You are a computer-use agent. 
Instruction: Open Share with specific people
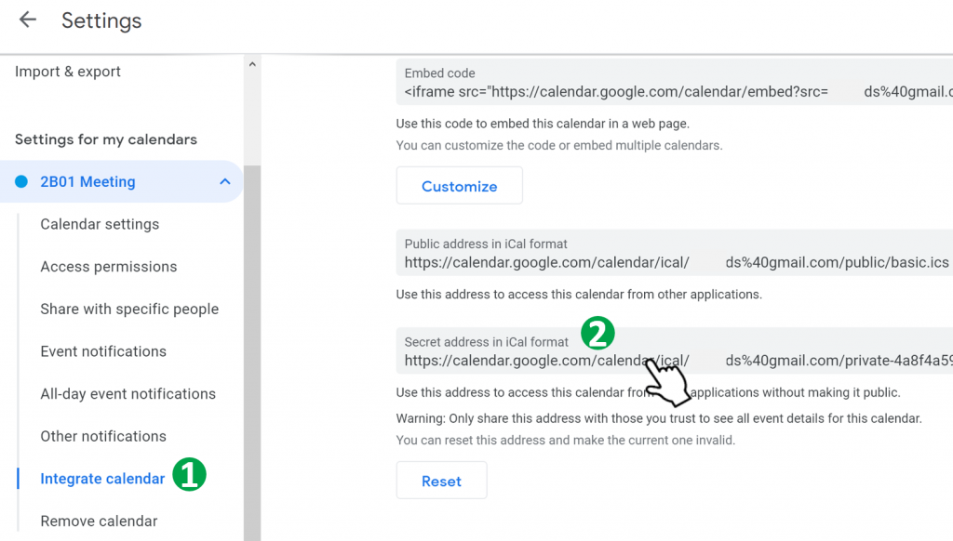[129, 309]
